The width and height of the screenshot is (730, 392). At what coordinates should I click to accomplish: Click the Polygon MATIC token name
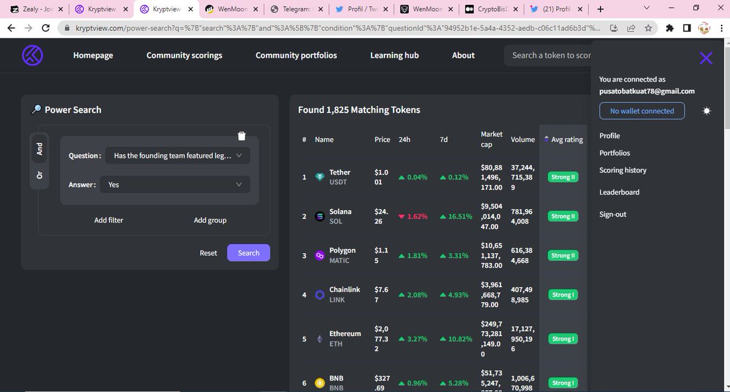[342, 255]
